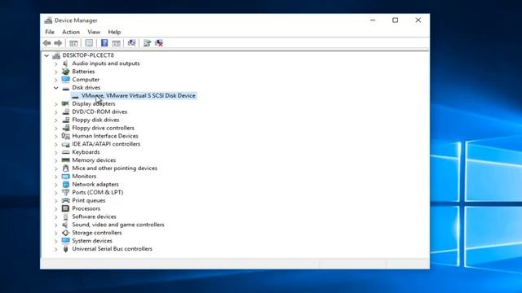Collapse the Disk drives chevron
Screen dimensions: 522x293
coord(56,88)
